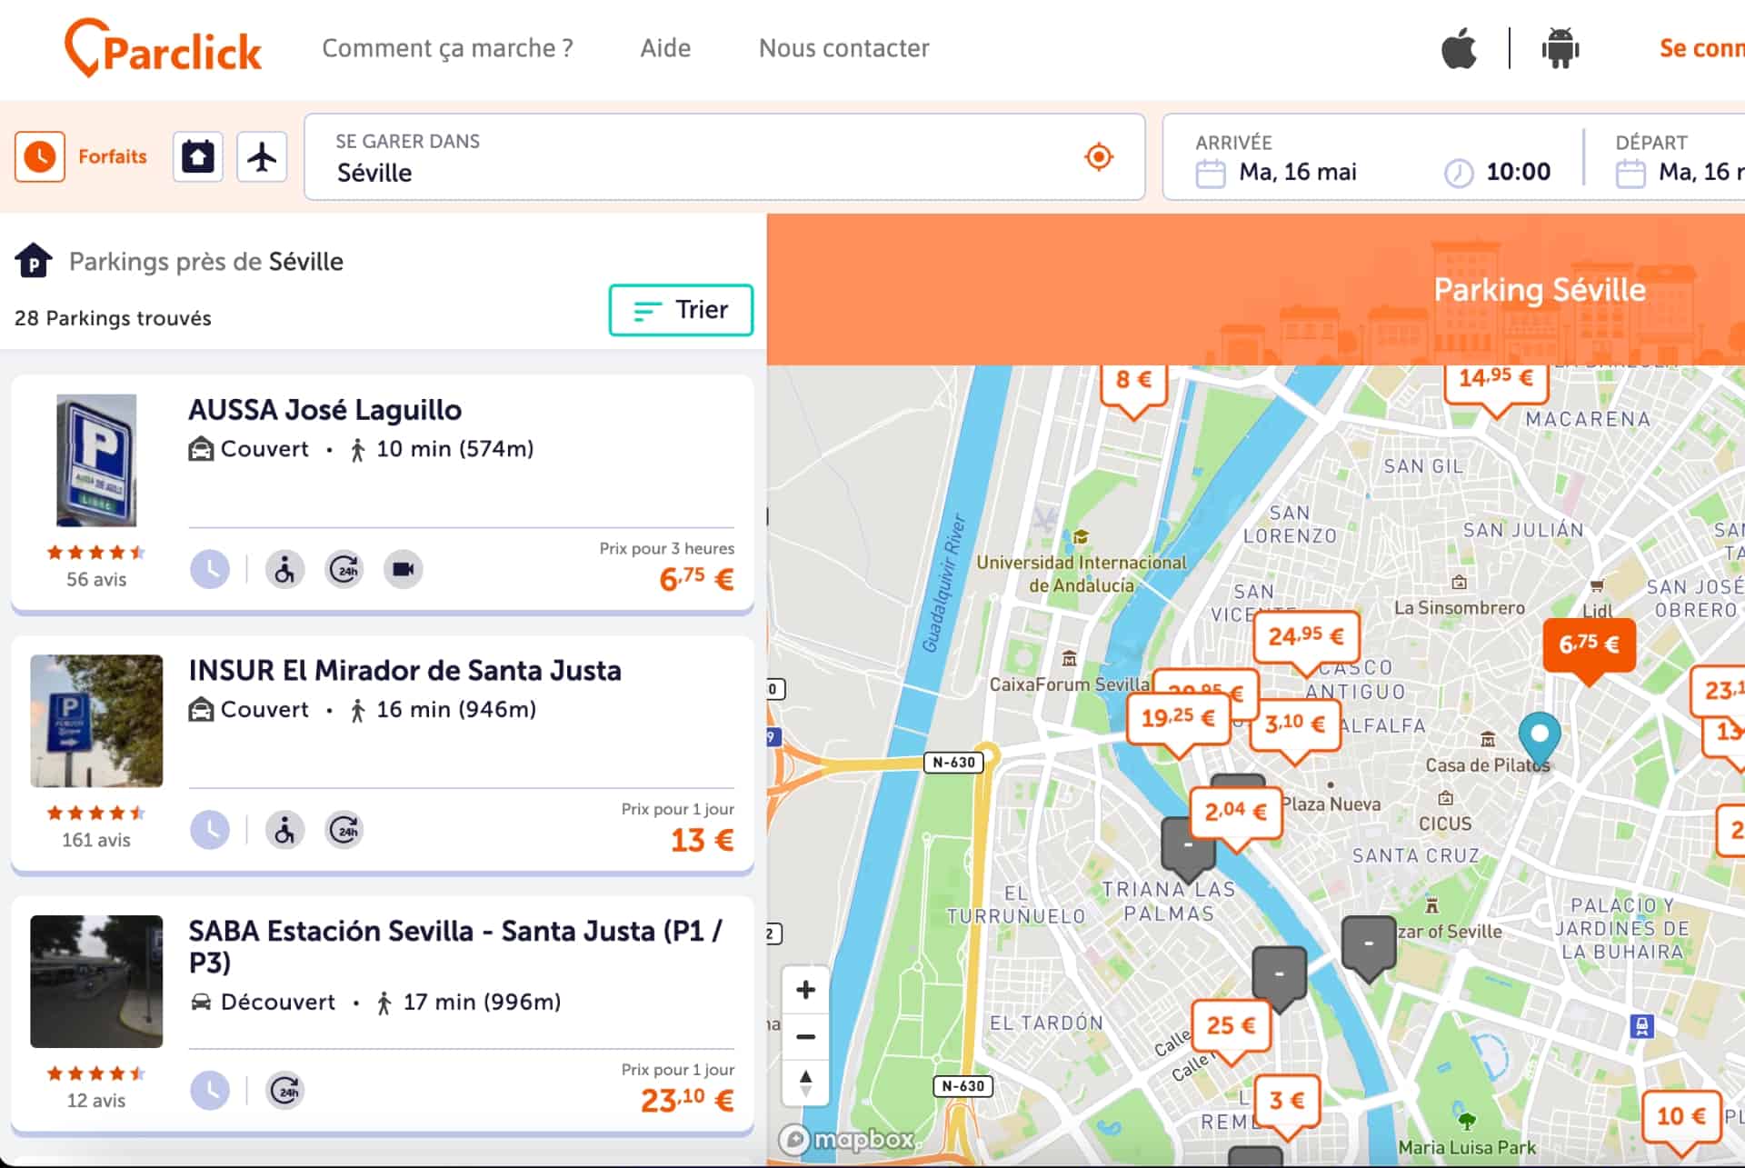Open departure date picker
Viewport: 1745px width, 1168px height.
(x=1680, y=172)
